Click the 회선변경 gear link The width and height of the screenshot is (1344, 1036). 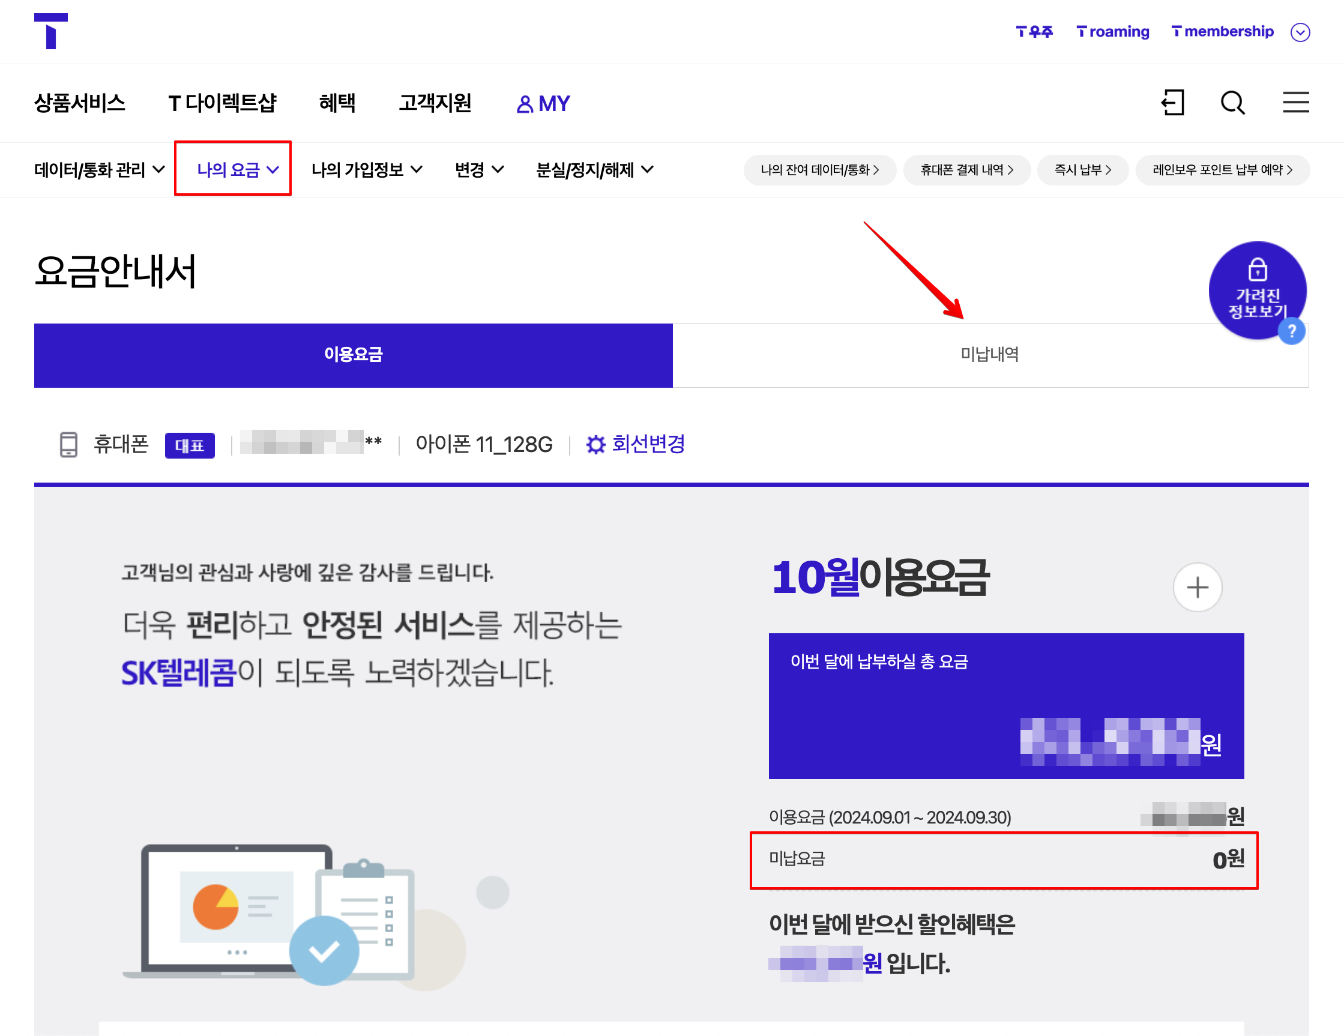635,444
